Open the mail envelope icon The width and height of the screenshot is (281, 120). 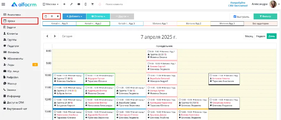point(79,4)
